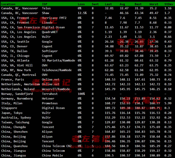Screen dimensions: 175x158
Task: Click the Prometeus ISP in Milan row
Action: click(x=50, y=103)
